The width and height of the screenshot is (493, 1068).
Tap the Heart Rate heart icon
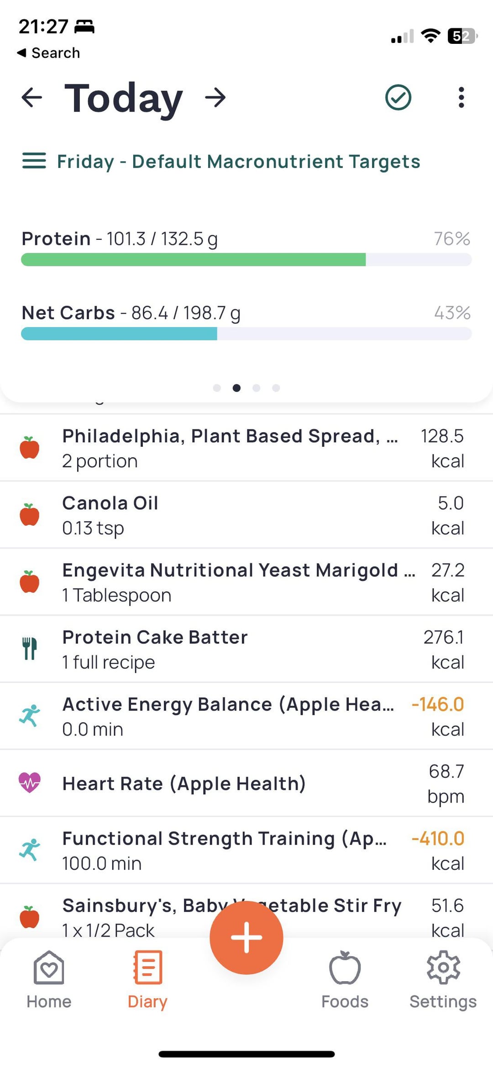30,782
